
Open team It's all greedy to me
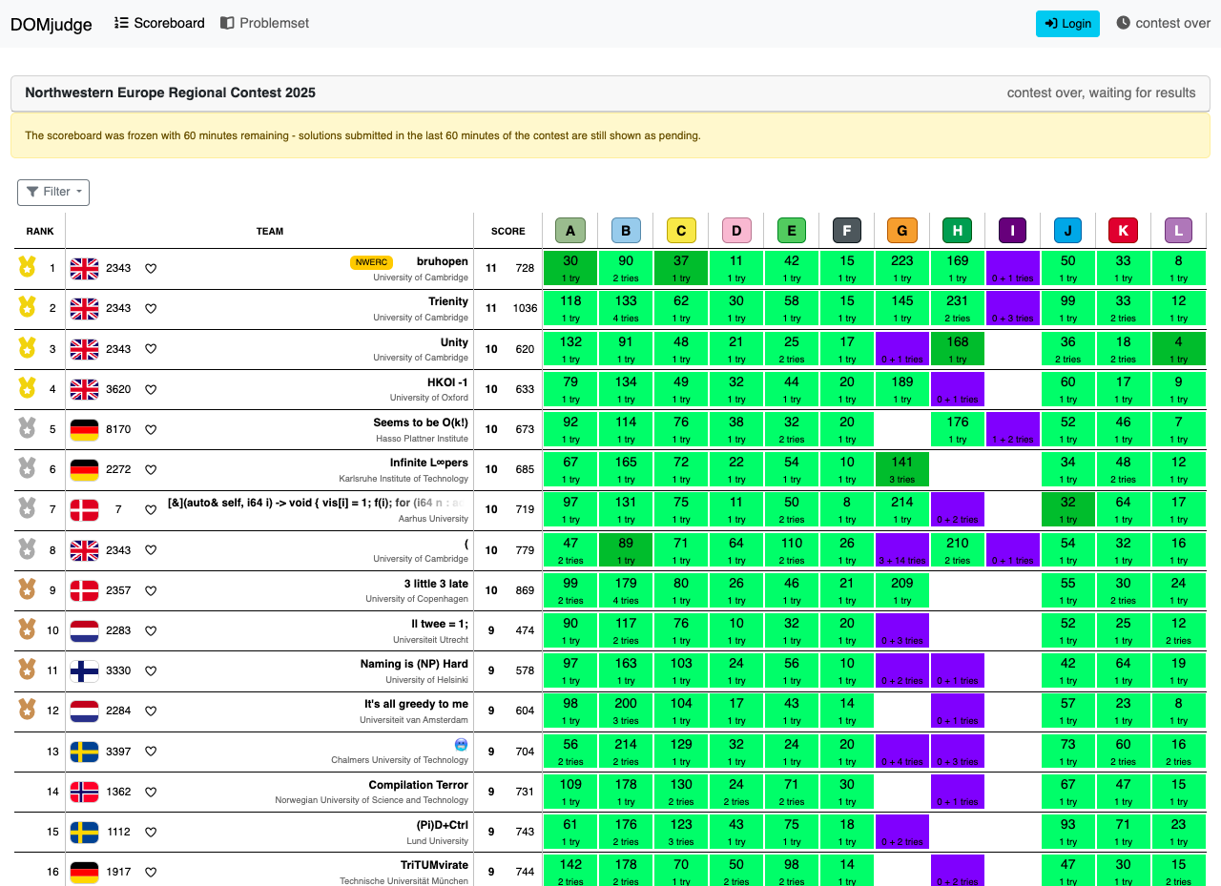(x=416, y=704)
